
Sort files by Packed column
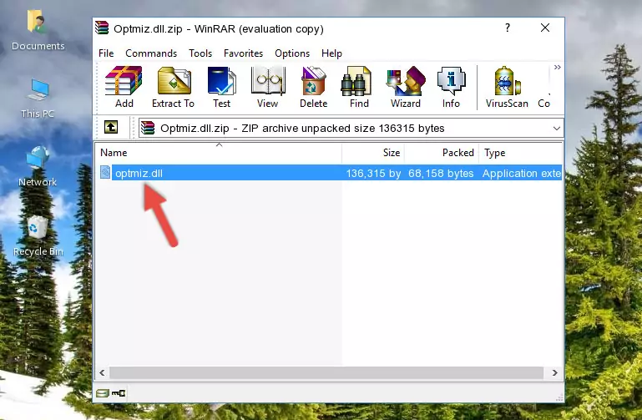coord(442,153)
